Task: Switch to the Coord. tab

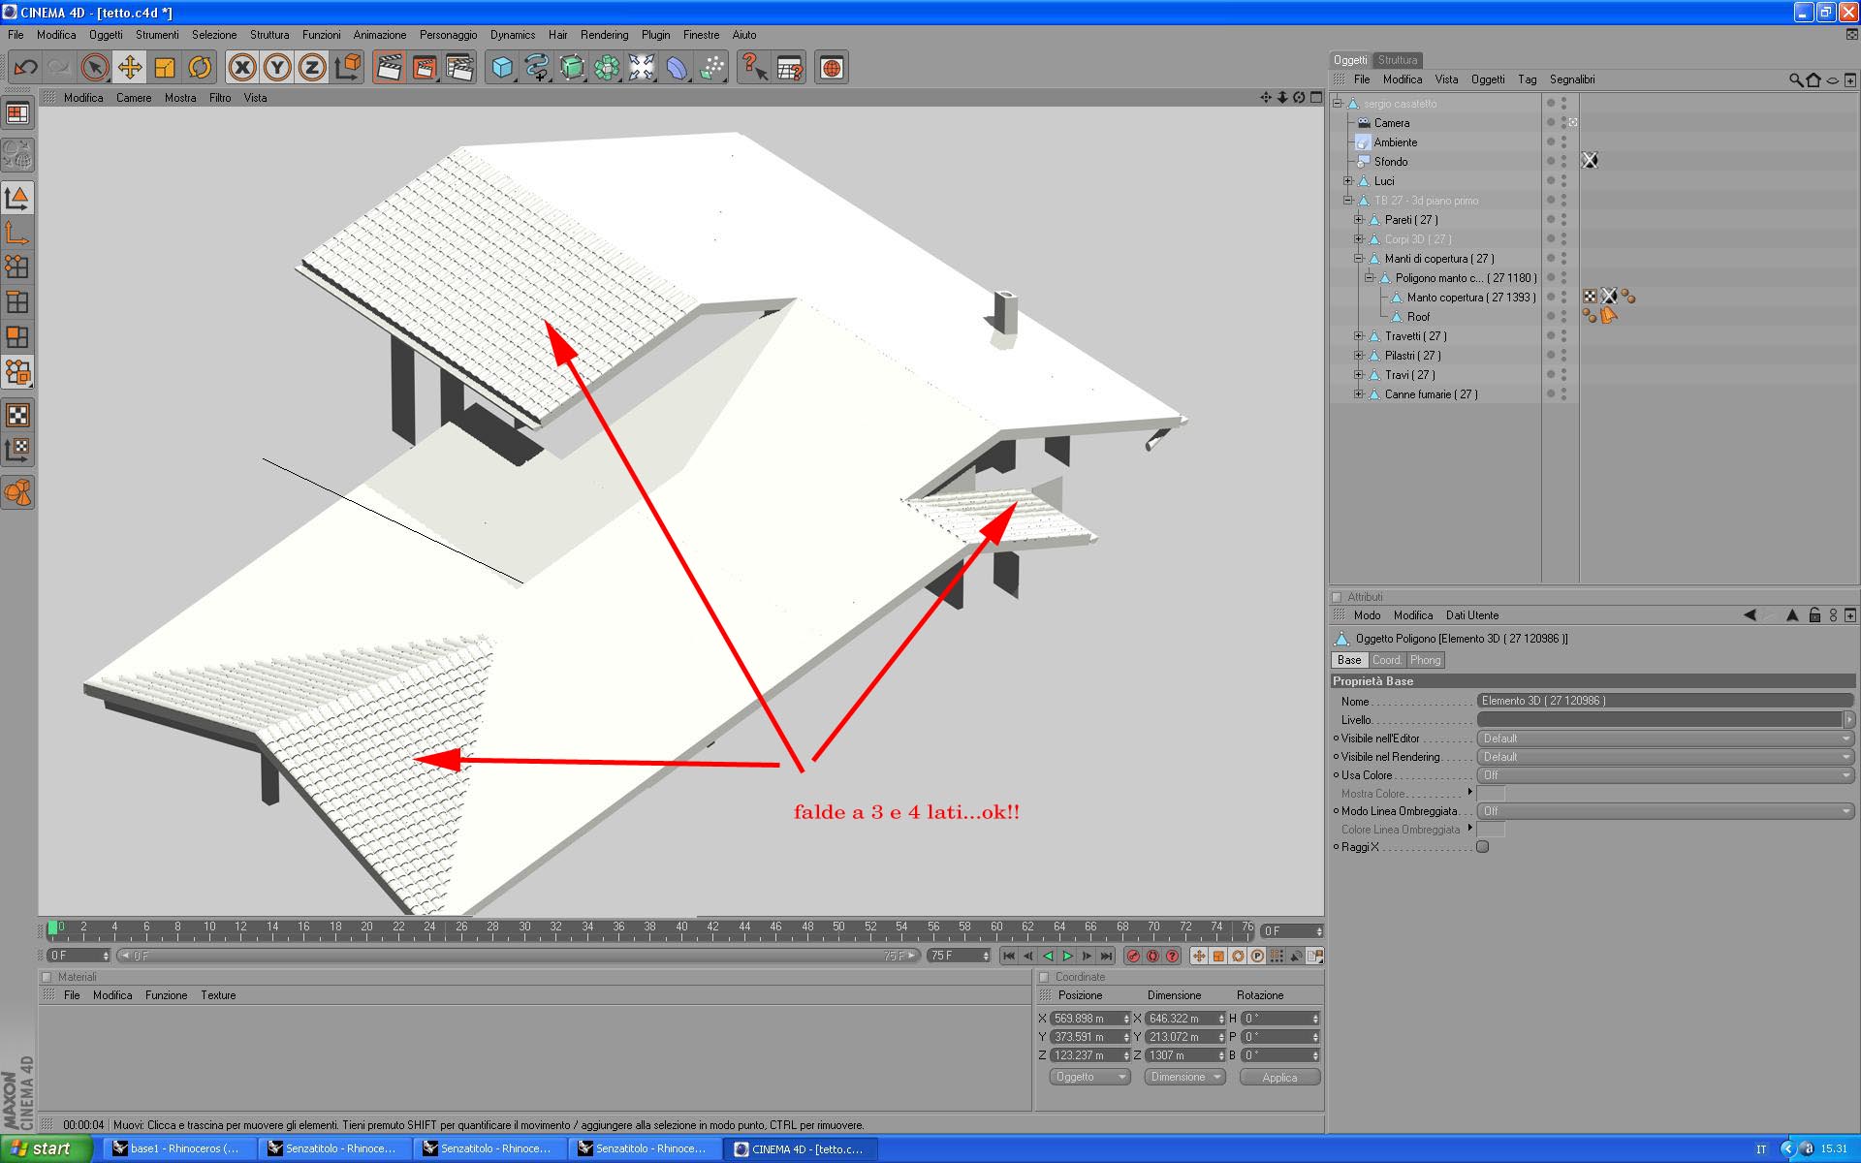Action: click(1386, 660)
